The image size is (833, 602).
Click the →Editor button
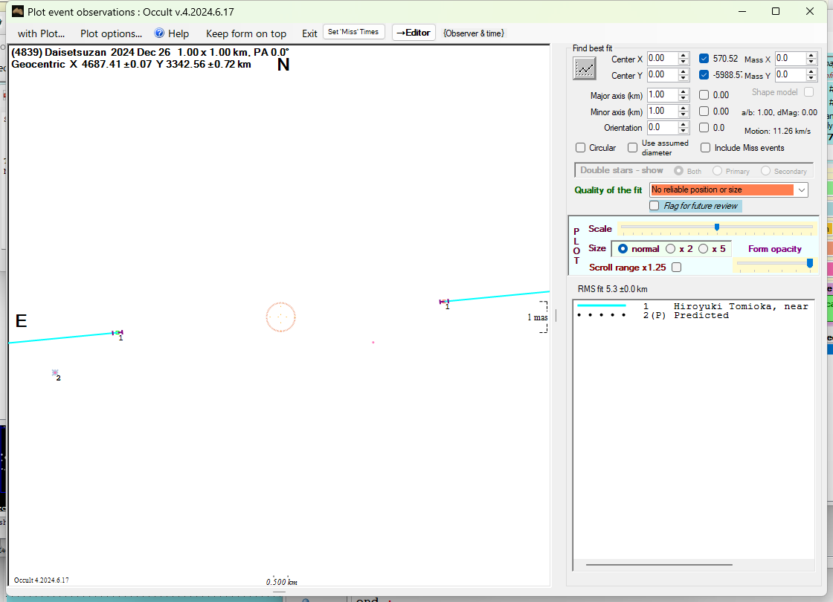[x=414, y=33]
